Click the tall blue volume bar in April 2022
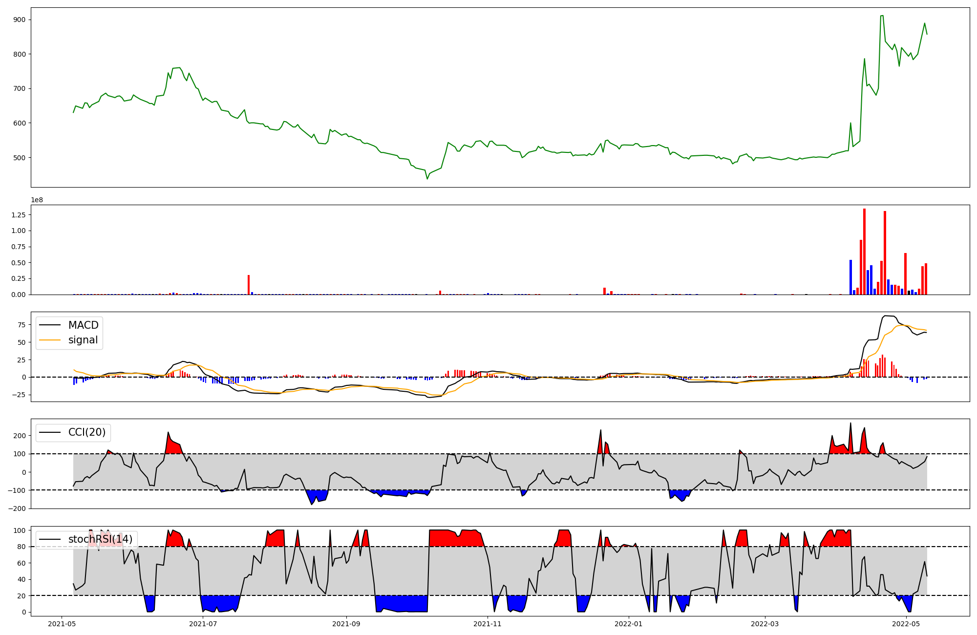This screenshot has height=635, width=977. [850, 277]
